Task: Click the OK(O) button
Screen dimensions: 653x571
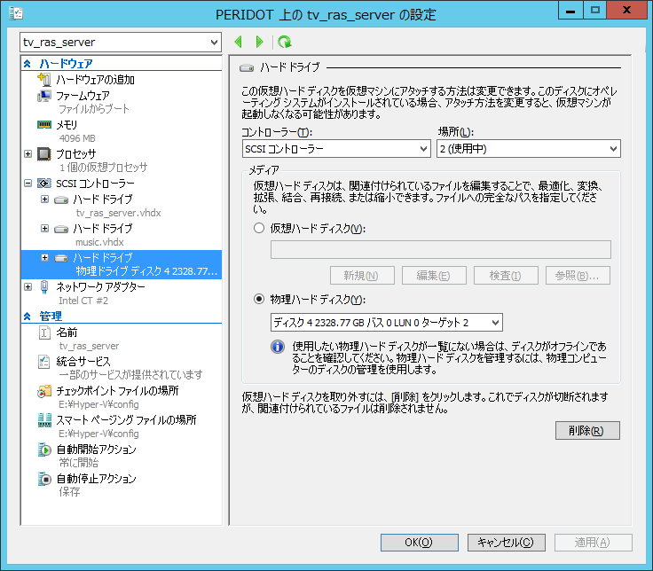Action: click(x=420, y=543)
